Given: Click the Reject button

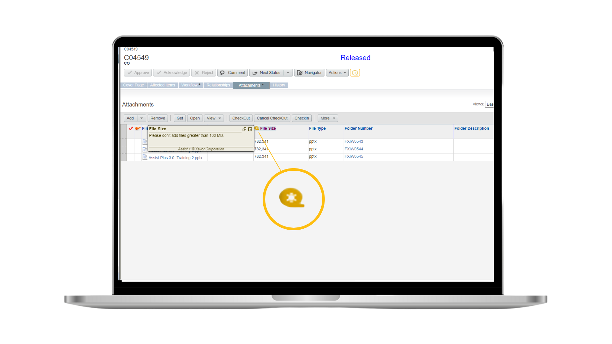Looking at the screenshot, I should coord(203,72).
